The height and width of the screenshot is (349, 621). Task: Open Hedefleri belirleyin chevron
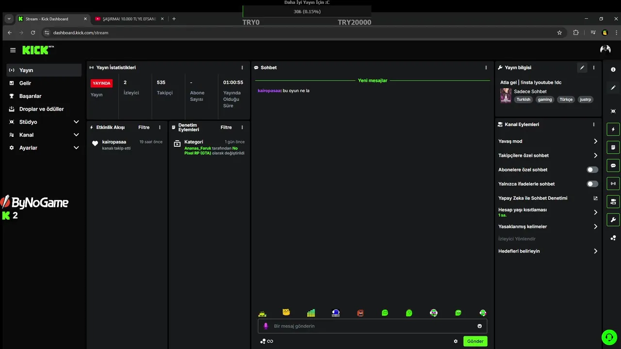pyautogui.click(x=596, y=251)
